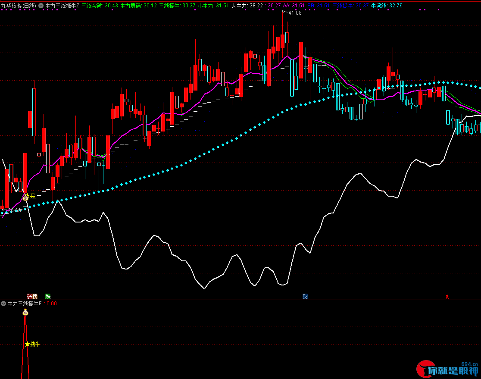Collapse the 主力三线擒牛F sub-panel arrow
Image resolution: width=481 pixels, height=379 pixels.
(x=3, y=304)
